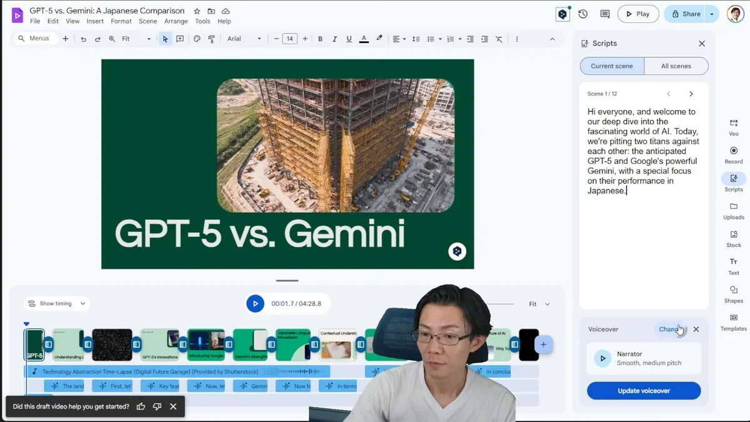This screenshot has width=750, height=422.
Task: Open the text align dropdown
Action: click(399, 39)
